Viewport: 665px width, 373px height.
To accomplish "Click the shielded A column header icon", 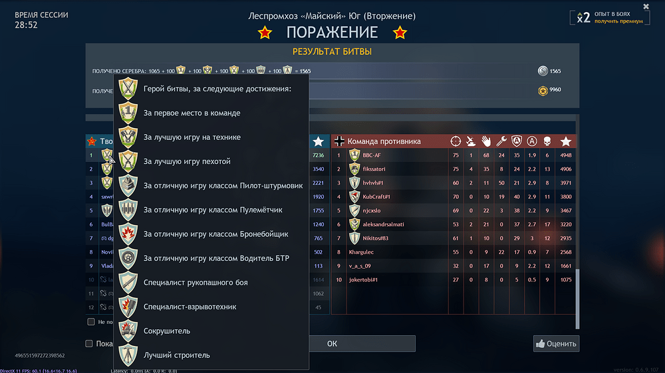I will [x=517, y=141].
